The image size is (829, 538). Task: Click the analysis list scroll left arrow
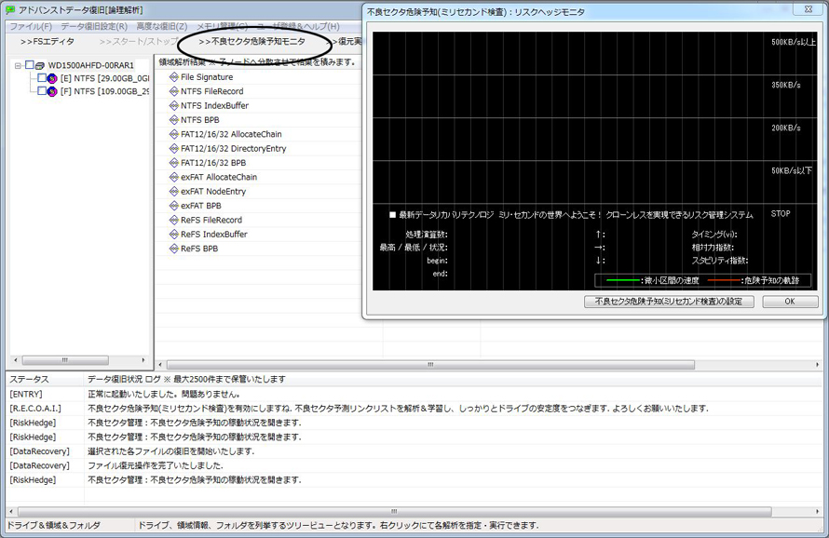tap(161, 365)
